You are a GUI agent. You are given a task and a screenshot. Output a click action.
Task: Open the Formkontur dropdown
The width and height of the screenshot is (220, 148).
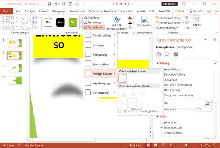[93, 22]
